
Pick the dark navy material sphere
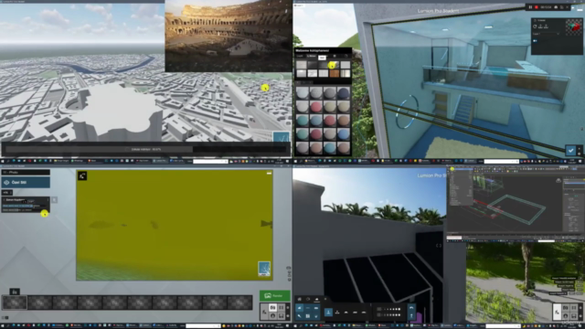344,93
